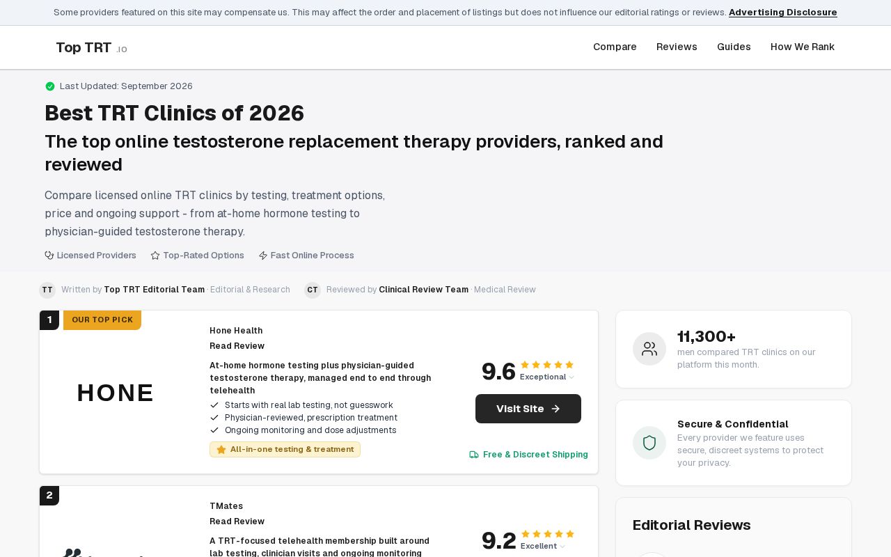Open the Hone Health provider name link
The height and width of the screenshot is (557, 891).
[236, 331]
